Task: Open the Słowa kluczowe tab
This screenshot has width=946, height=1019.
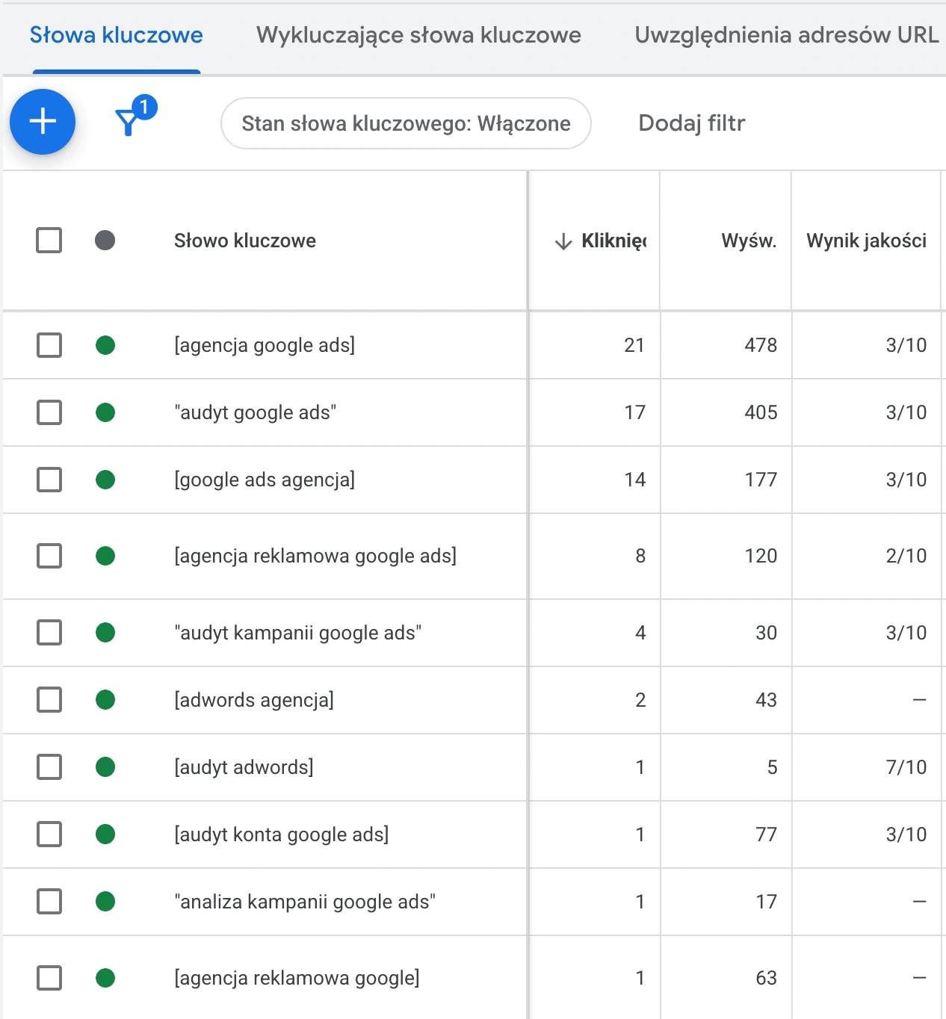Action: point(117,35)
